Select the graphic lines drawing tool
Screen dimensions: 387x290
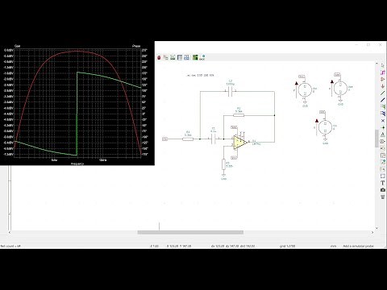(383, 176)
